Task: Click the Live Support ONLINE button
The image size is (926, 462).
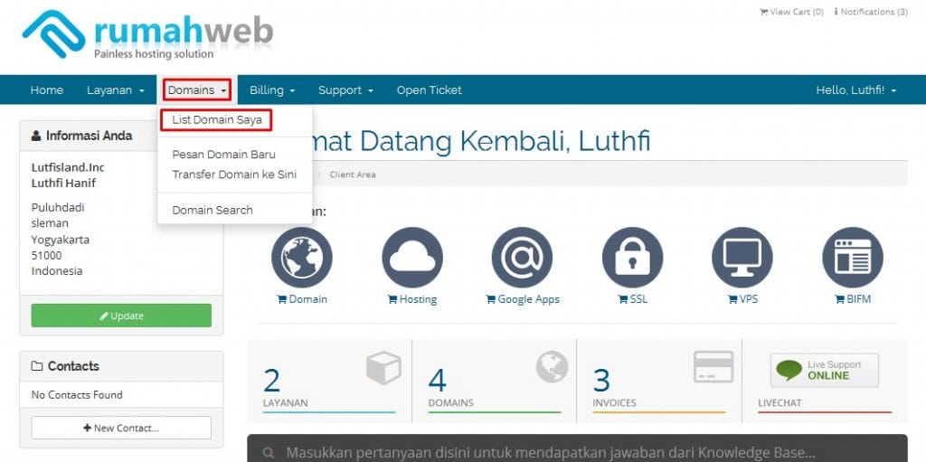Action: 825,371
